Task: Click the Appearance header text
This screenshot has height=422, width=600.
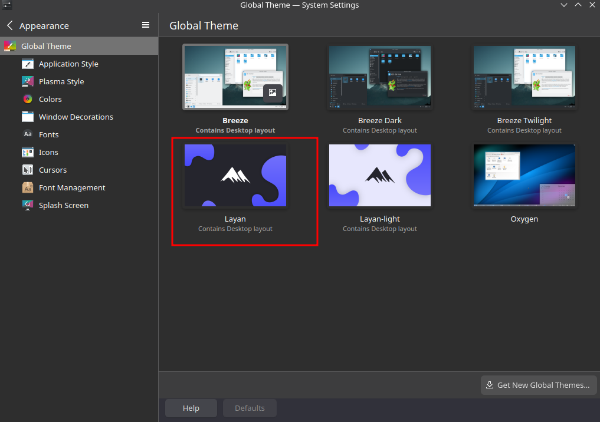Action: click(x=44, y=25)
